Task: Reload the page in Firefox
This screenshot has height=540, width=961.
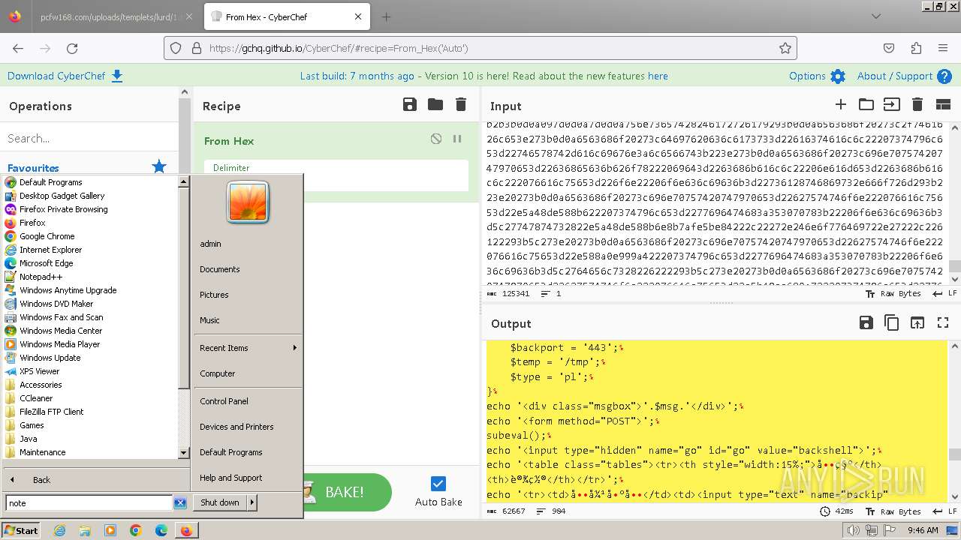Action: pos(72,48)
